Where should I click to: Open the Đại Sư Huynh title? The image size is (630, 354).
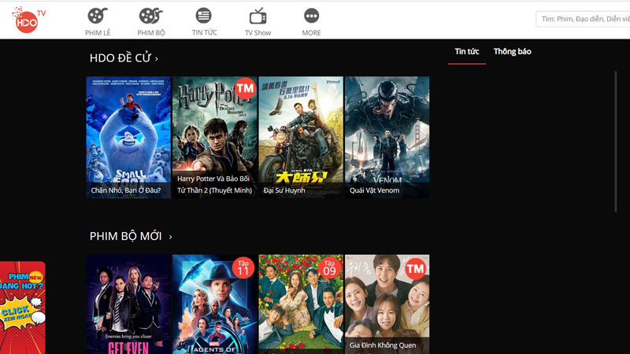tap(284, 190)
